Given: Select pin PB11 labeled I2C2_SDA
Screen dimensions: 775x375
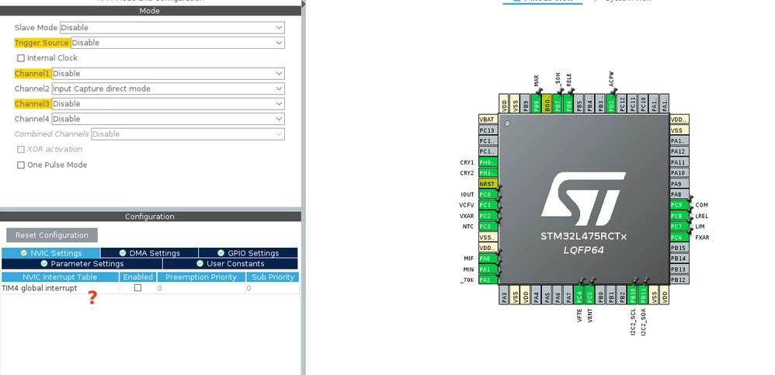Looking at the screenshot, I should (642, 295).
